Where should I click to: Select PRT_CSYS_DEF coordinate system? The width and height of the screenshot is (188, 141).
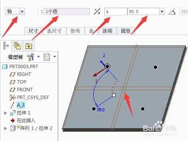pos(33,97)
